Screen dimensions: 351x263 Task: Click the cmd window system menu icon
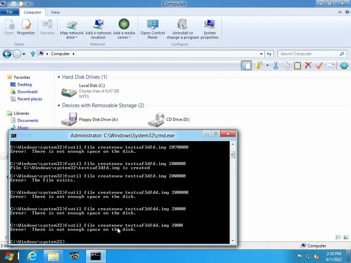tap(14, 136)
